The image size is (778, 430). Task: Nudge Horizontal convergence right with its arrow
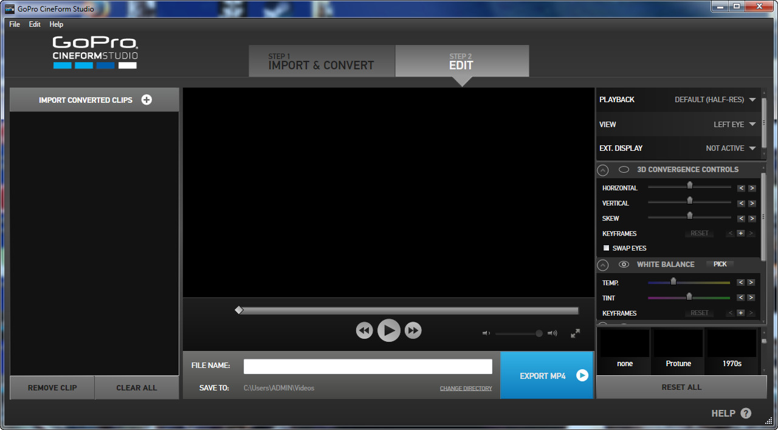pyautogui.click(x=752, y=188)
